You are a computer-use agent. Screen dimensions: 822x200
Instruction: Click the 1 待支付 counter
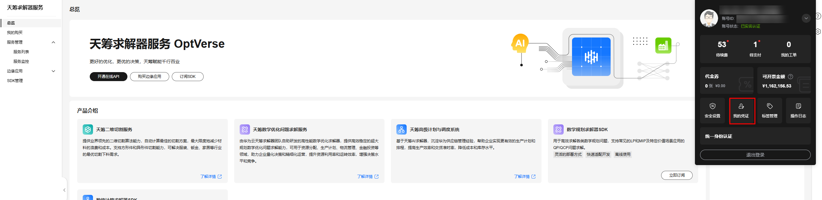755,49
